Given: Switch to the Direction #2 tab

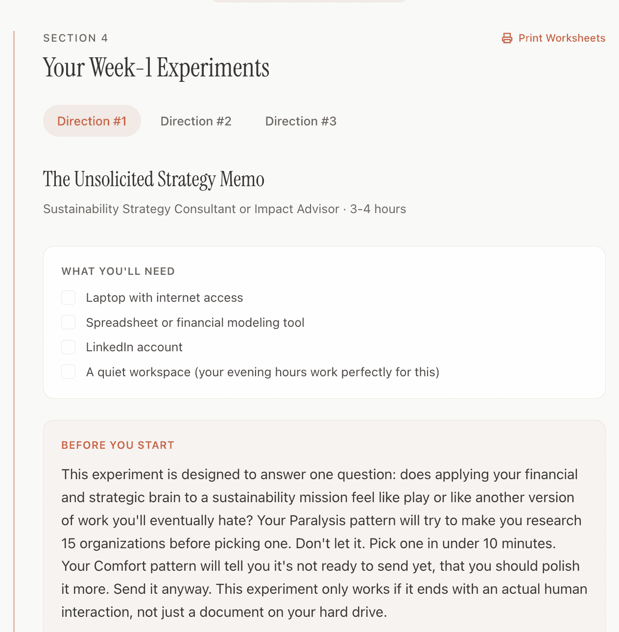Looking at the screenshot, I should pos(195,121).
